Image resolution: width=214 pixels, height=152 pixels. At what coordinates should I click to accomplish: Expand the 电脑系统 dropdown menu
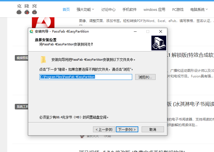199,9
